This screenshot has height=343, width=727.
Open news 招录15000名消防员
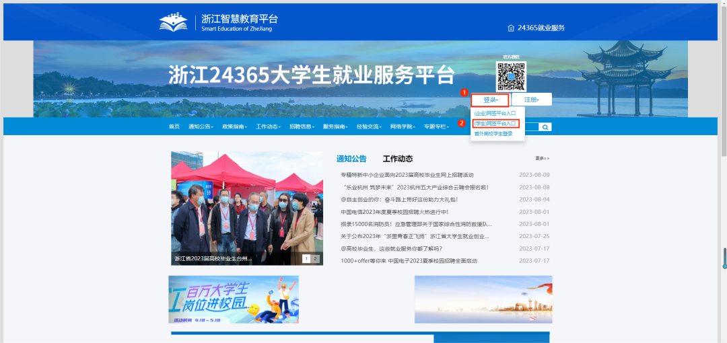pos(416,225)
